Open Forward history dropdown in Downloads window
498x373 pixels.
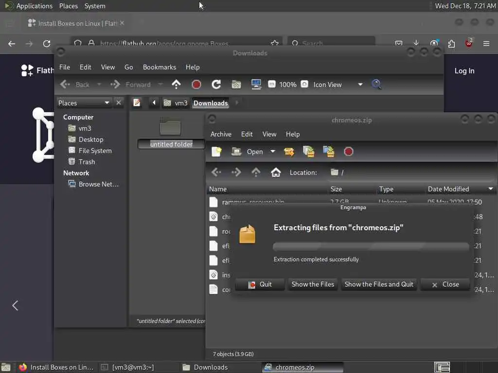(x=160, y=85)
